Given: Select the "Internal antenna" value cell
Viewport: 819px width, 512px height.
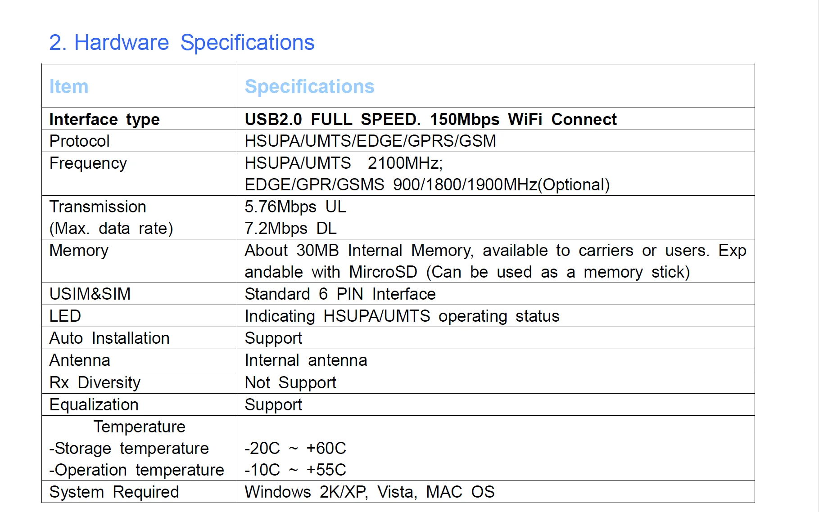Looking at the screenshot, I should [306, 360].
